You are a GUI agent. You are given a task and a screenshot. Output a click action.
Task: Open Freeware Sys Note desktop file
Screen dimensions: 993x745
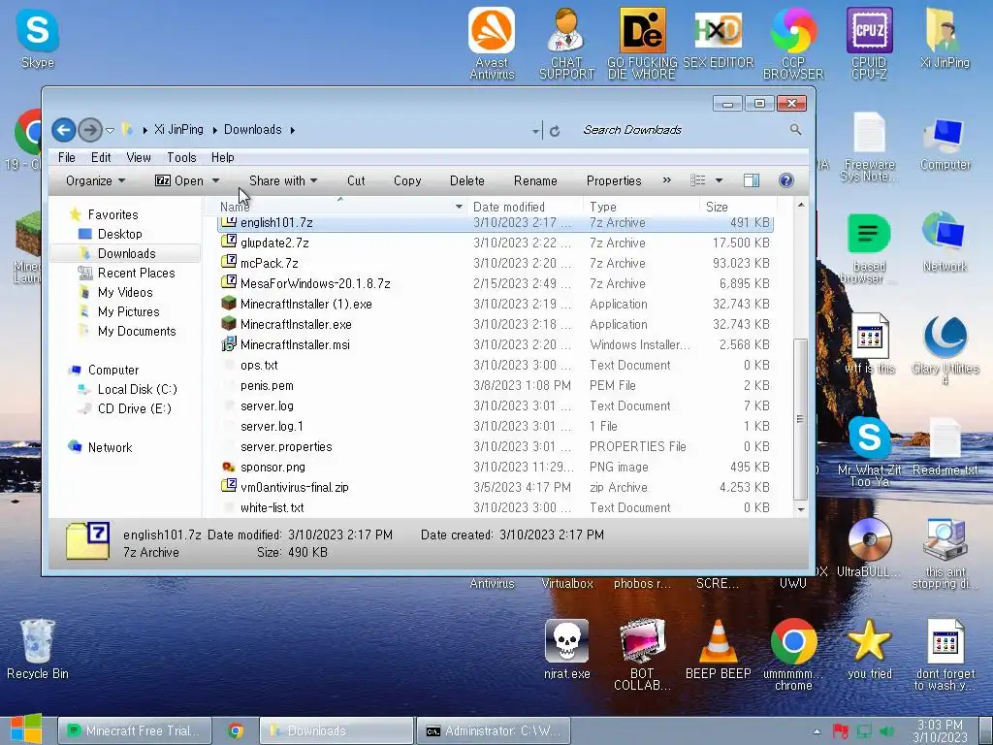click(869, 147)
